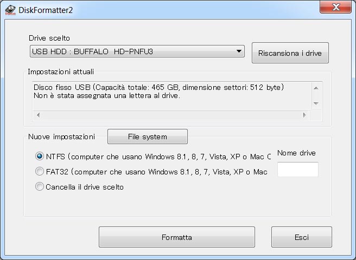Open the 'Drive scelto' dropdown
This screenshot has height=260, width=356.
[137, 51]
